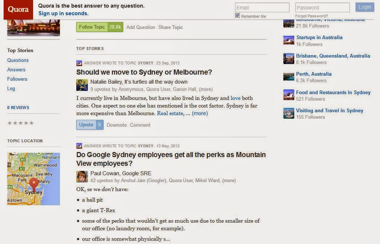Open Perth, Australia topic thumbnail
380x244 pixels.
(289, 77)
